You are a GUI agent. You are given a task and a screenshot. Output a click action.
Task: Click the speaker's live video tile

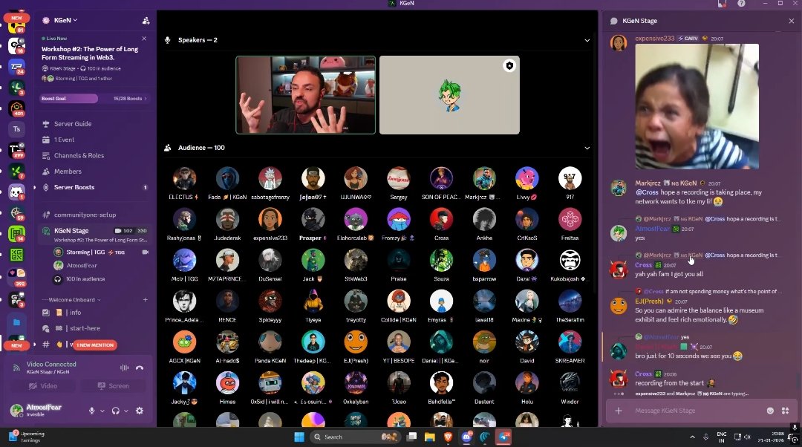click(x=305, y=95)
